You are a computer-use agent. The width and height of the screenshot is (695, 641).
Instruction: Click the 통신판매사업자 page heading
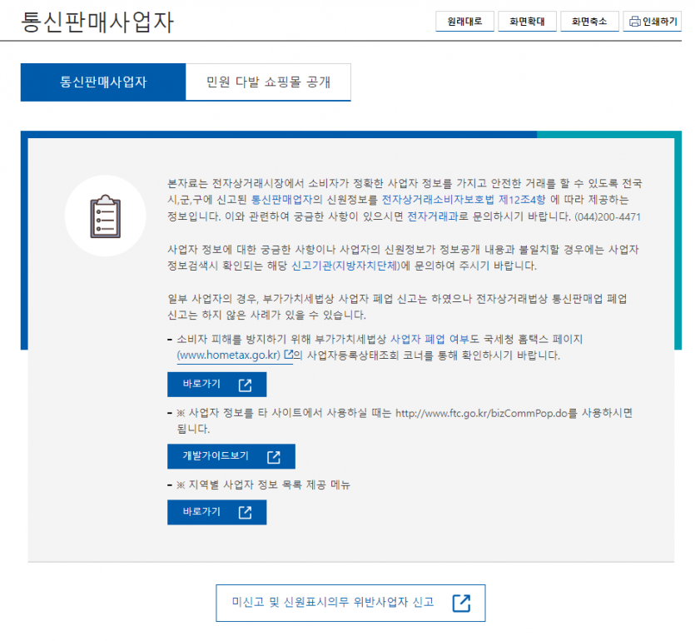(97, 22)
